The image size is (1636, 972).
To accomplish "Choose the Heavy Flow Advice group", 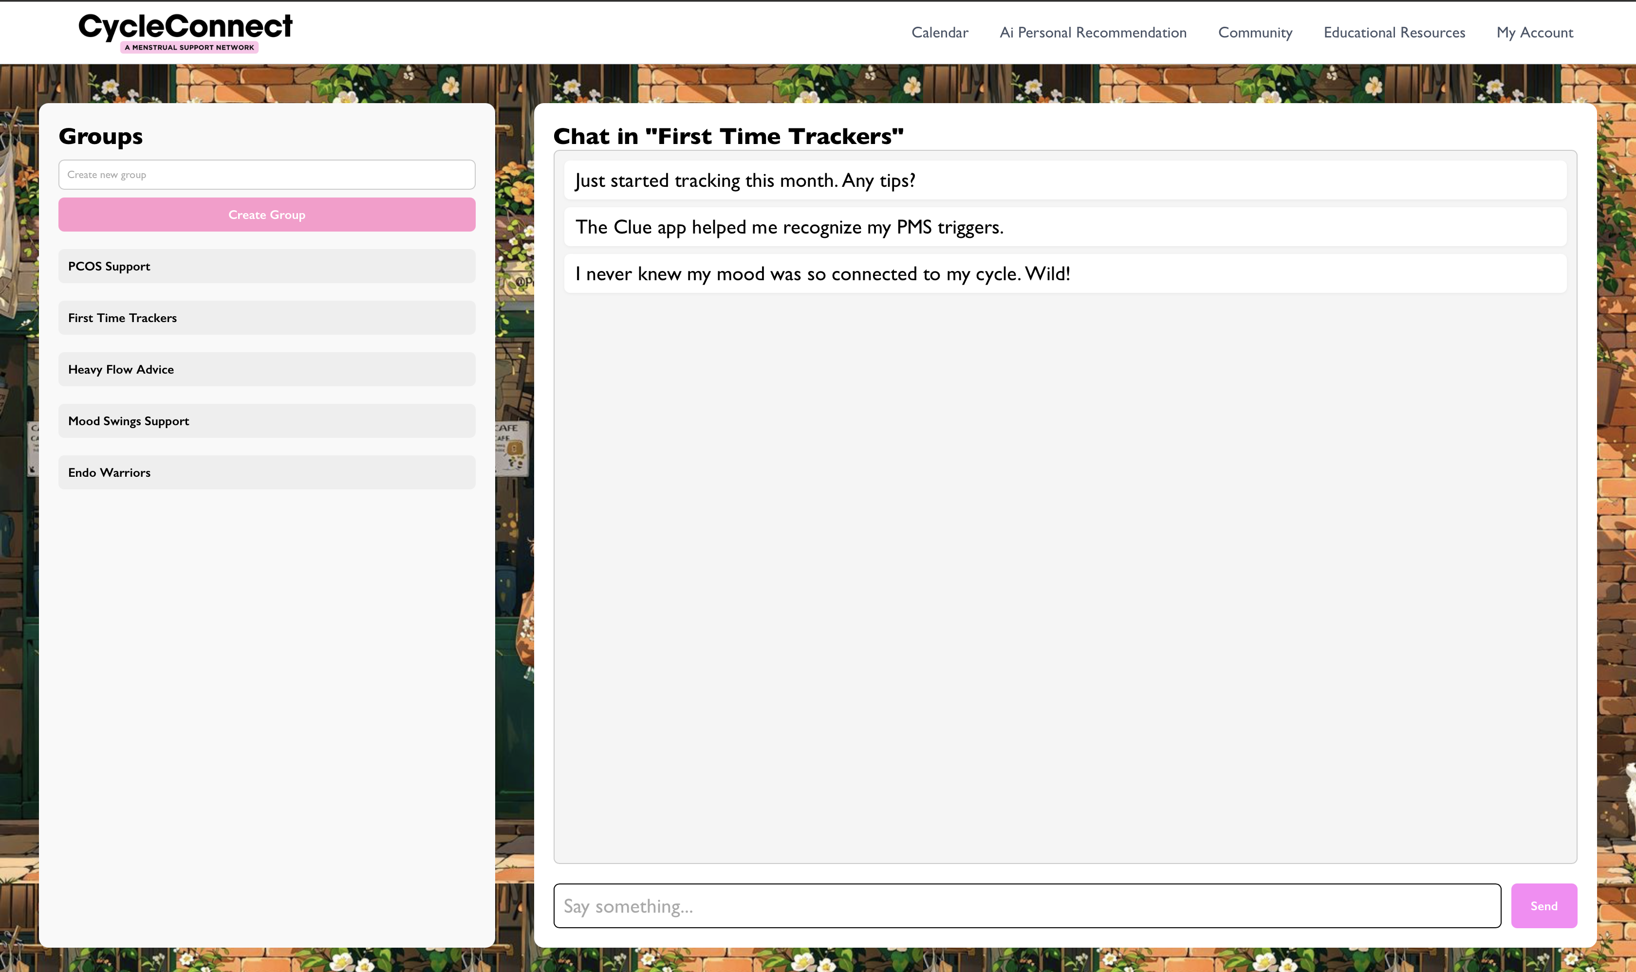I will click(x=266, y=369).
